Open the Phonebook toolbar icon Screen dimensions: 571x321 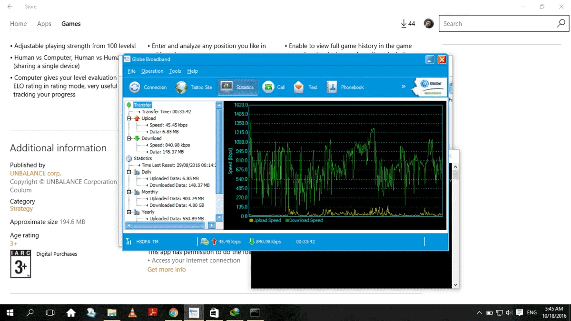[332, 88]
